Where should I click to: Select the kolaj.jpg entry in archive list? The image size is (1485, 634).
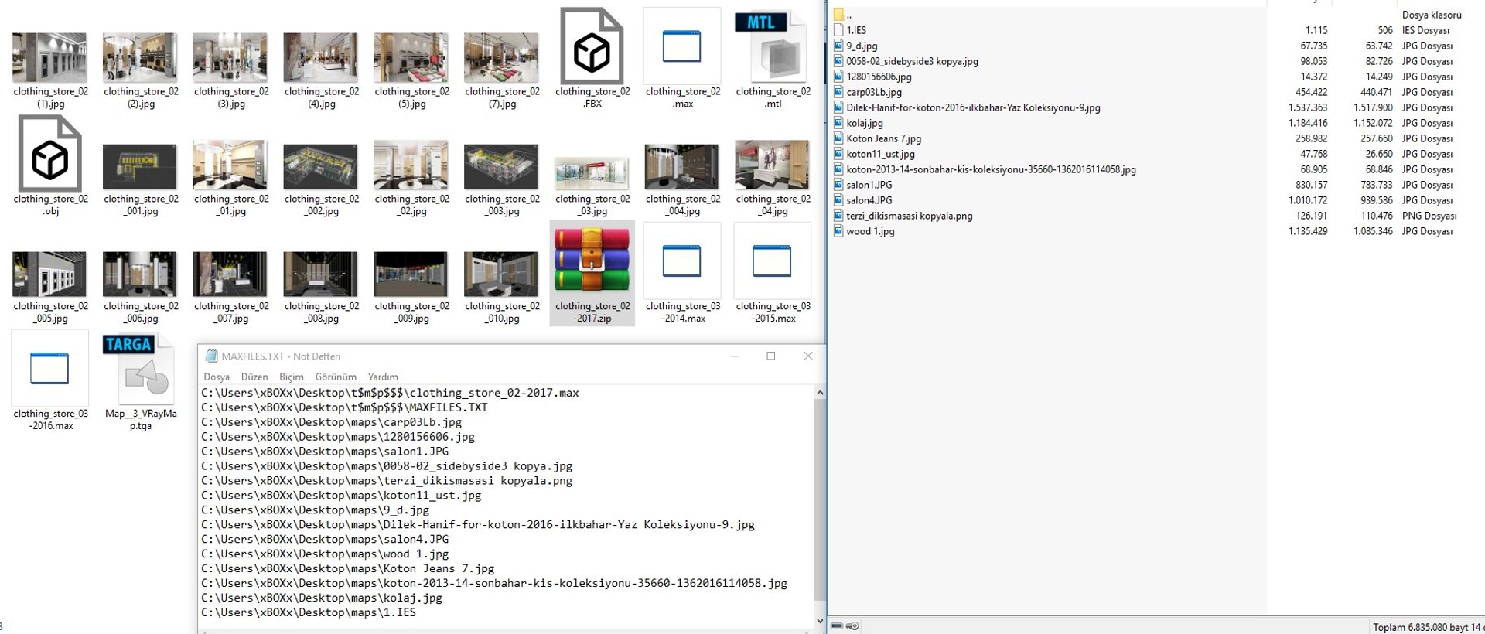(864, 123)
